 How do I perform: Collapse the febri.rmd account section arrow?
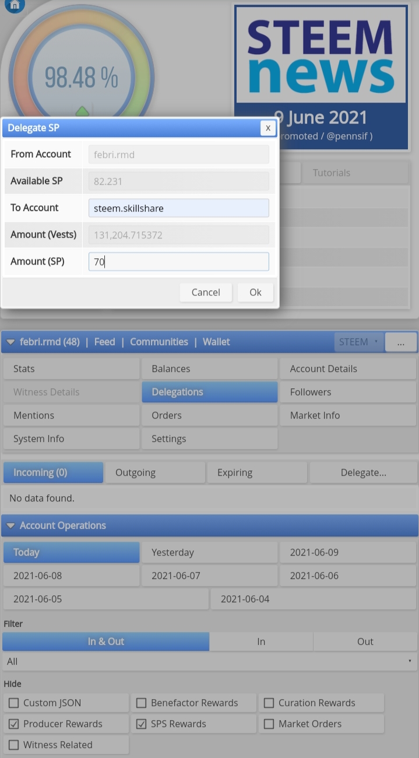[10, 342]
